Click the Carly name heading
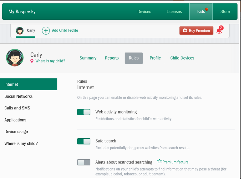The image size is (241, 179). [x=36, y=55]
